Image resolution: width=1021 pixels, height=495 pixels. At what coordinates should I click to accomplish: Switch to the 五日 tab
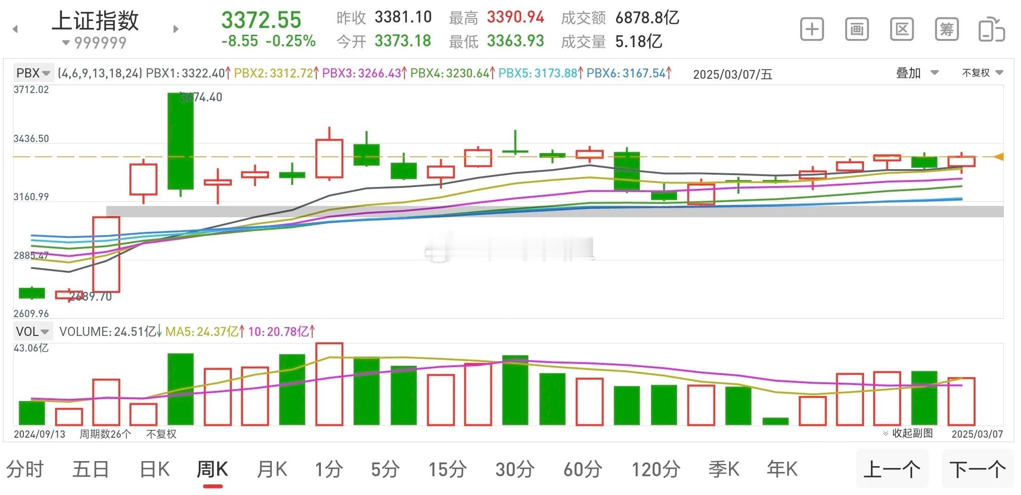pos(90,469)
